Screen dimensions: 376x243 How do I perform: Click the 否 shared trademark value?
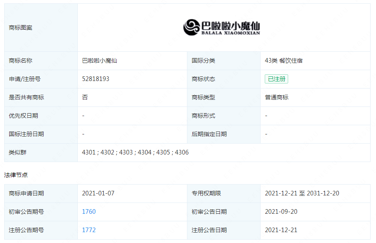coord(85,97)
